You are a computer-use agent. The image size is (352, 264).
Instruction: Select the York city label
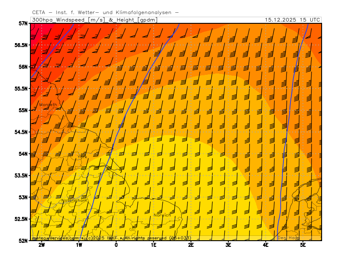tap(82, 157)
